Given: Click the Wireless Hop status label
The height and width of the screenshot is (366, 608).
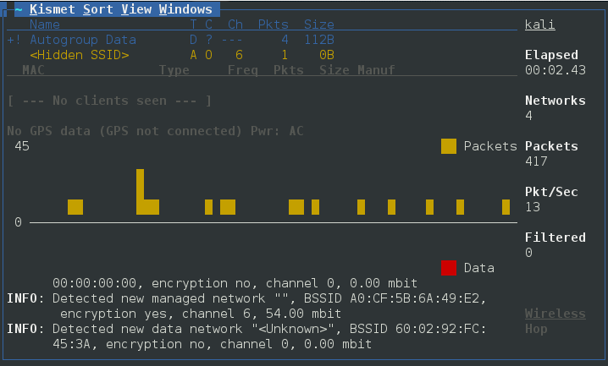Looking at the screenshot, I should click(555, 321).
